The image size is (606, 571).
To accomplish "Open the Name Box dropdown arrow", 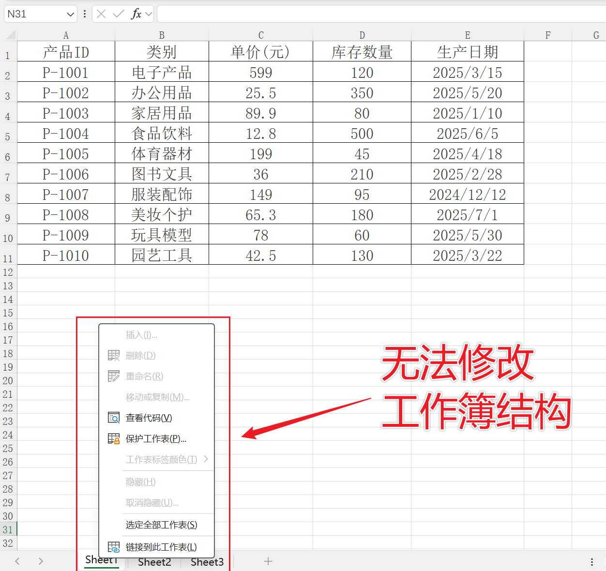I will [70, 14].
